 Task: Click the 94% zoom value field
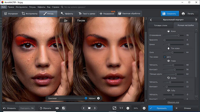point(136,108)
